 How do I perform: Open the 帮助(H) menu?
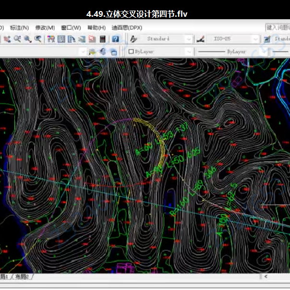point(97,28)
